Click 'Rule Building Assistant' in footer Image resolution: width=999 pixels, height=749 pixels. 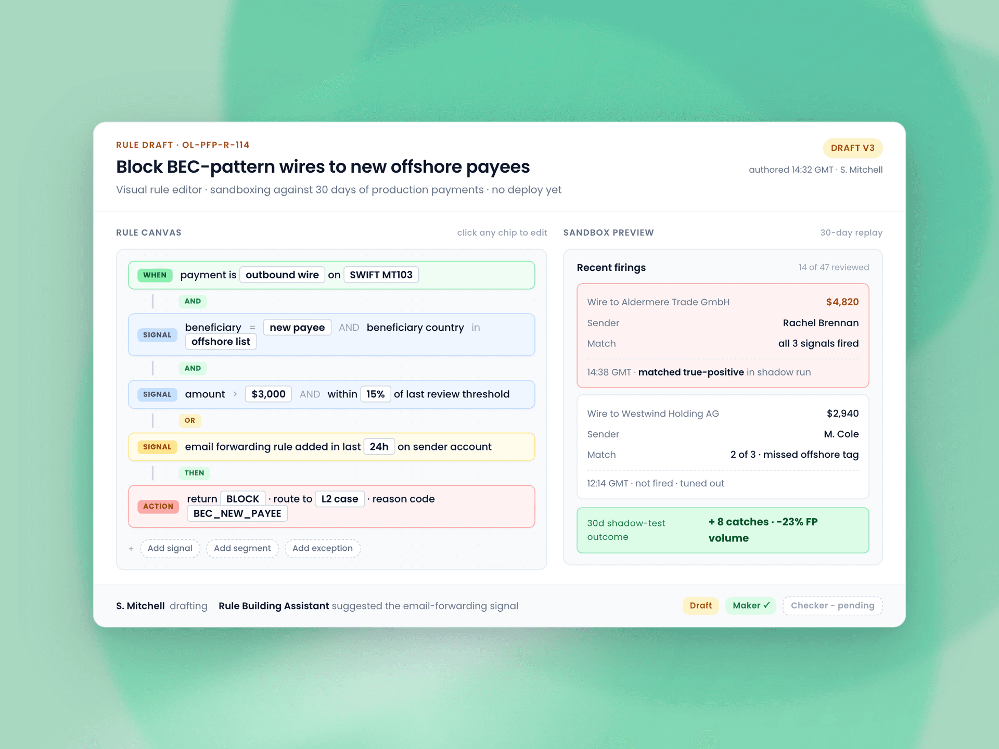(274, 606)
